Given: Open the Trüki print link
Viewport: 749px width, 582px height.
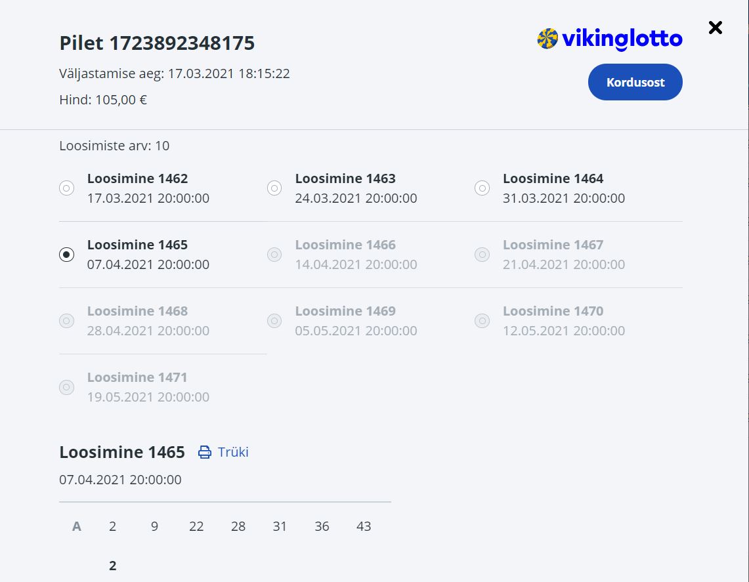Looking at the screenshot, I should pyautogui.click(x=233, y=452).
